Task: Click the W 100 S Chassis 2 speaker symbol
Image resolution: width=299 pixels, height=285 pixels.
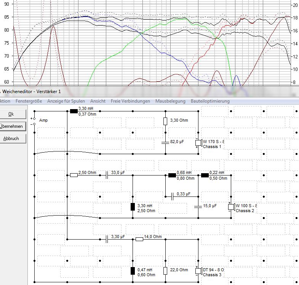Action: pyautogui.click(x=232, y=207)
